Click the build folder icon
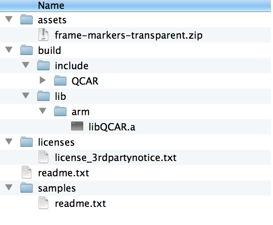This screenshot has width=273, height=225. tap(27, 50)
